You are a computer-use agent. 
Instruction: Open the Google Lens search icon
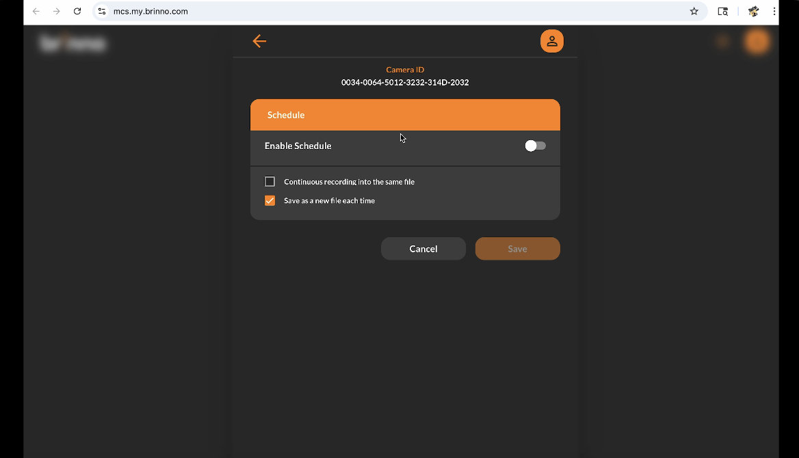point(722,12)
